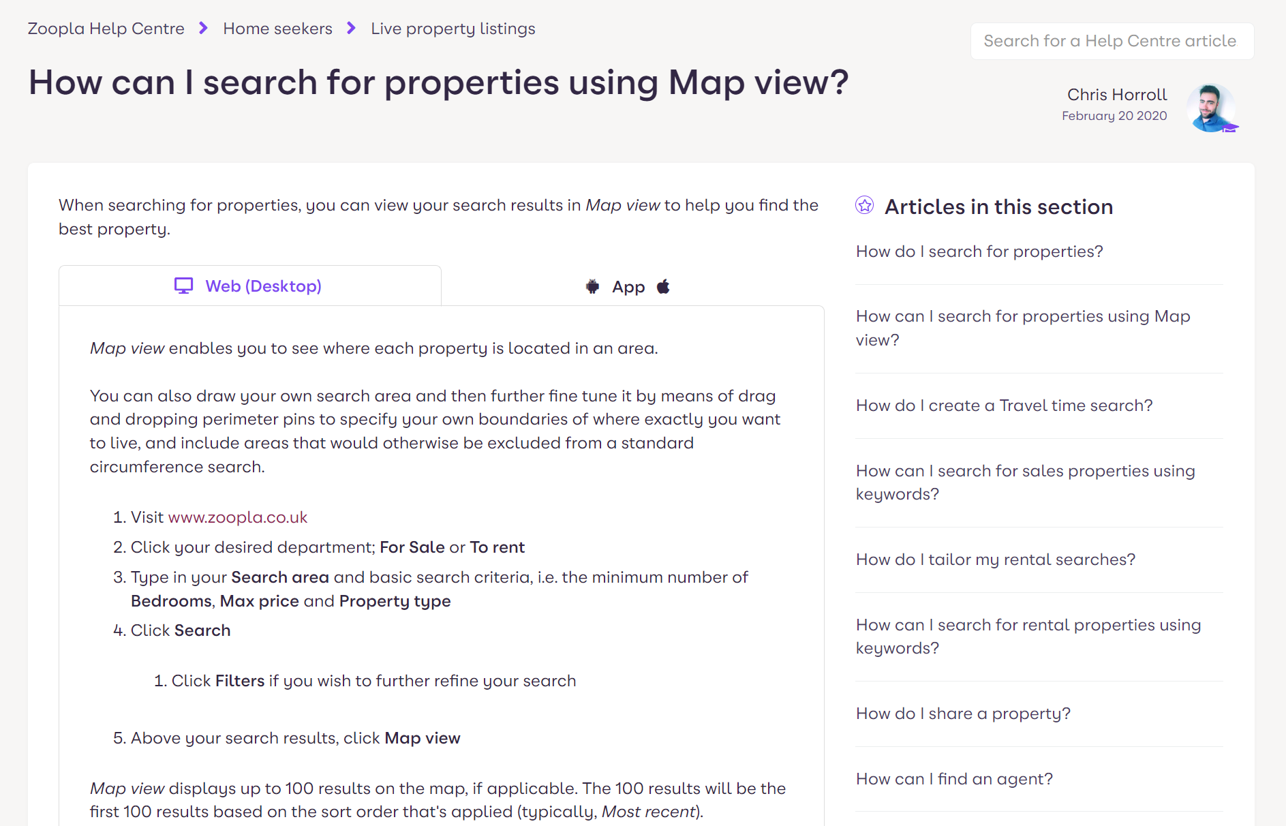Go to Home seekers breadcrumb
Viewport: 1286px width, 826px height.
click(277, 29)
